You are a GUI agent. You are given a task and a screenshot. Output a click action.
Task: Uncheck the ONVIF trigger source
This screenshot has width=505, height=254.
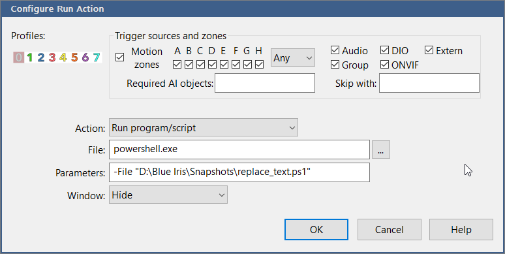coord(384,65)
